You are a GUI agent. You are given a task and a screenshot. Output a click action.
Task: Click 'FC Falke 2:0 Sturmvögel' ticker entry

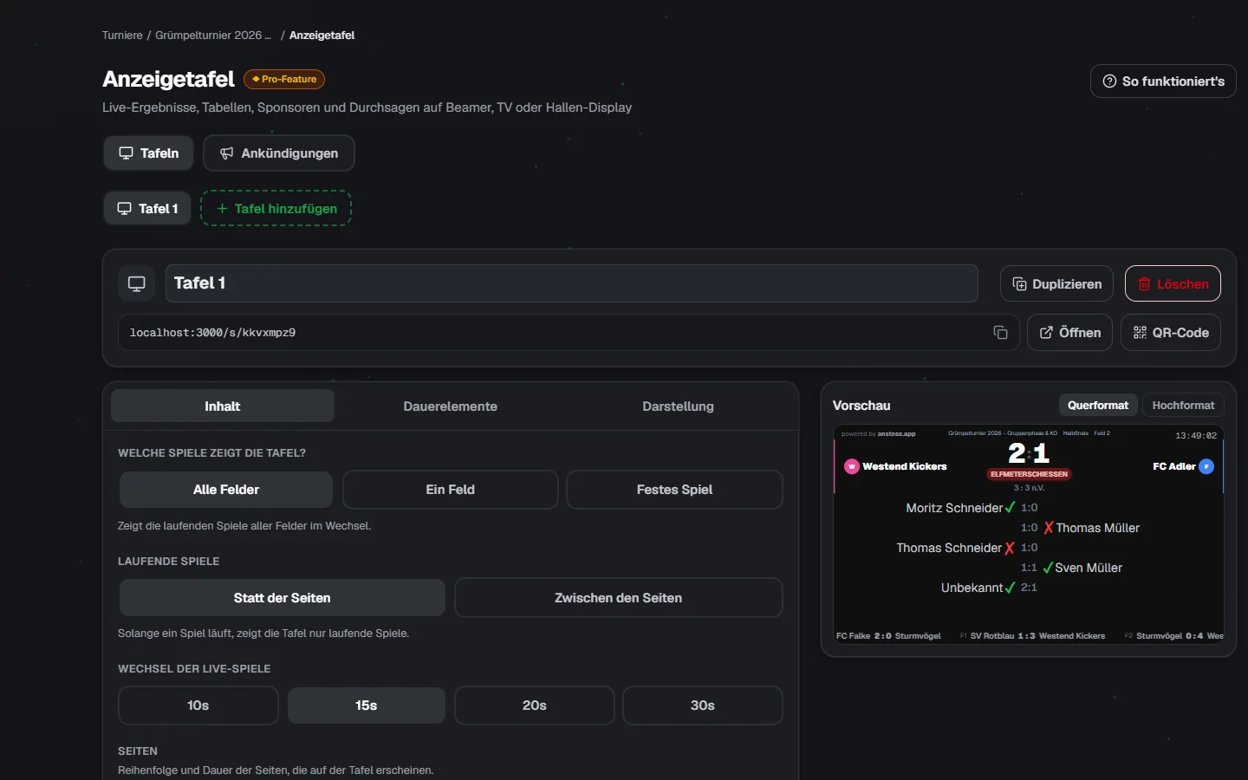coord(888,636)
